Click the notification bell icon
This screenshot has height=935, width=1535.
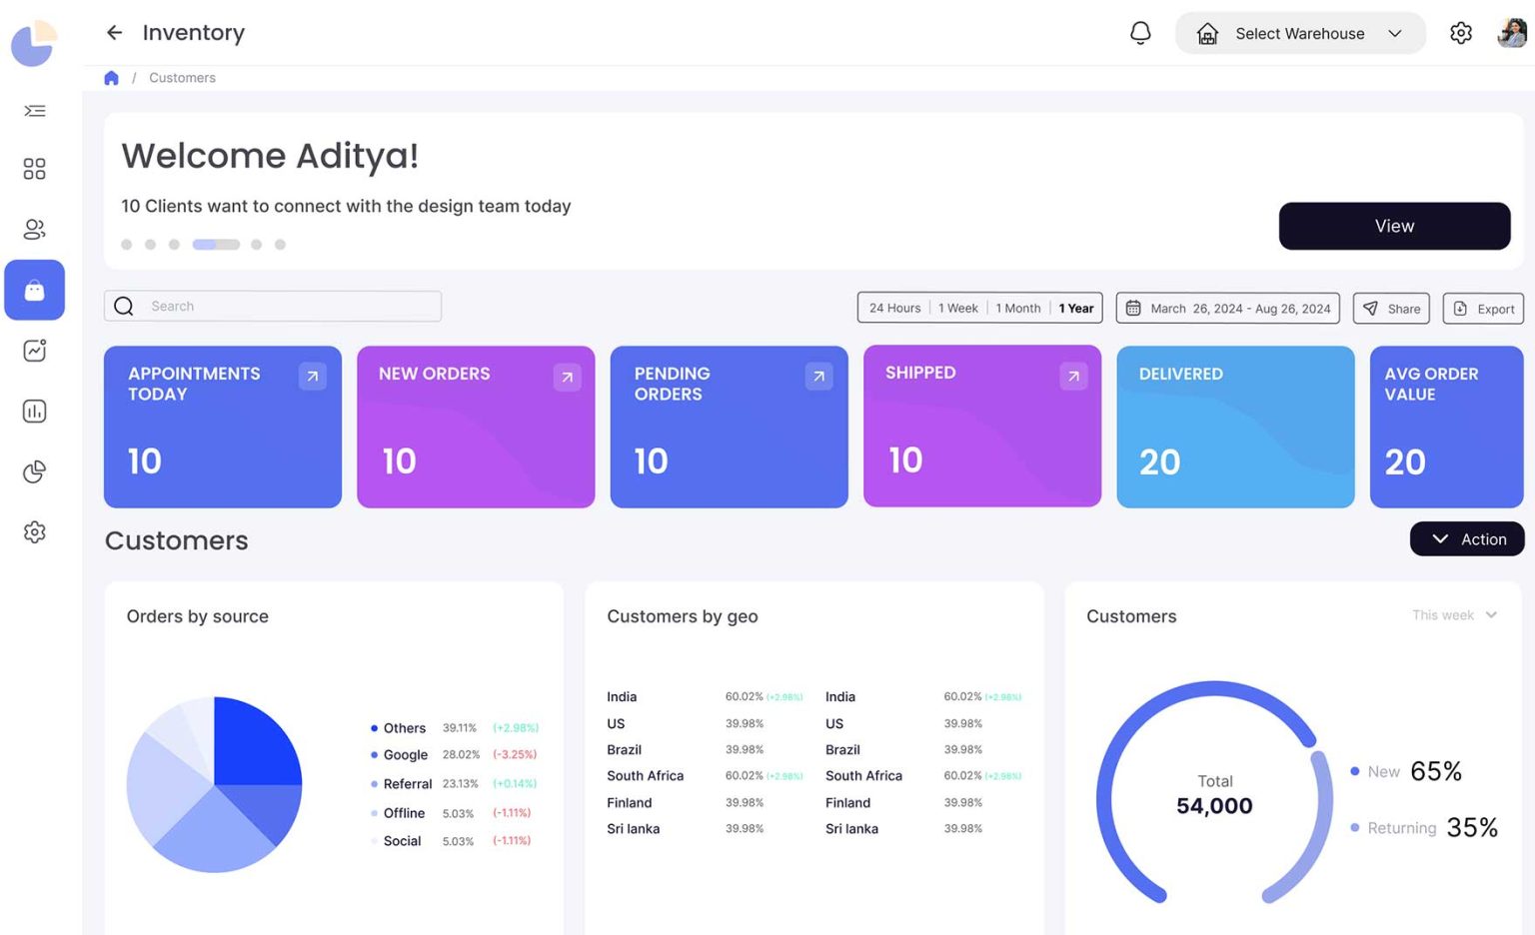point(1139,33)
